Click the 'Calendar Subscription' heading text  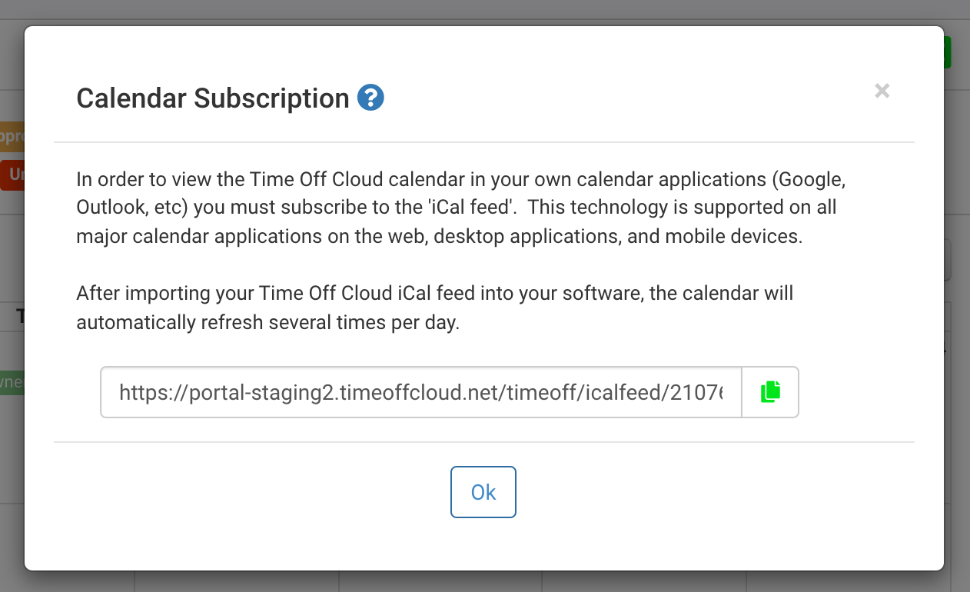click(213, 98)
